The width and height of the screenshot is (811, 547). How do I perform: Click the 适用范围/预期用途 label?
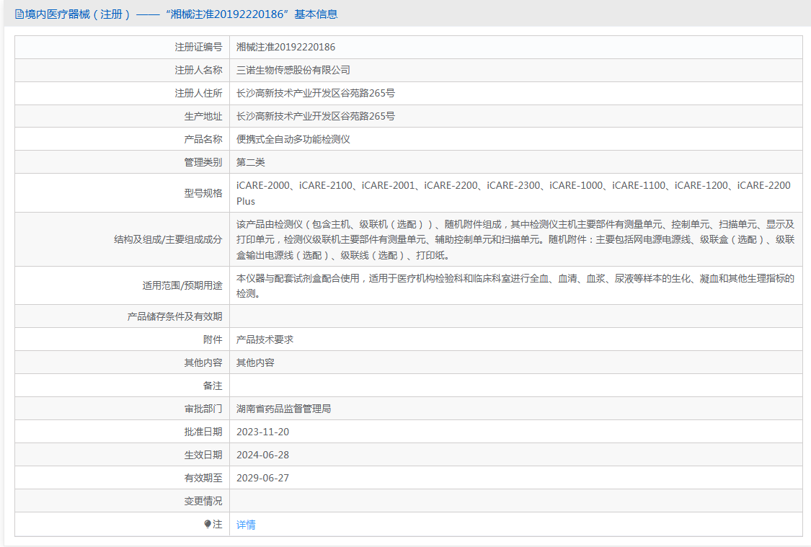pos(182,286)
